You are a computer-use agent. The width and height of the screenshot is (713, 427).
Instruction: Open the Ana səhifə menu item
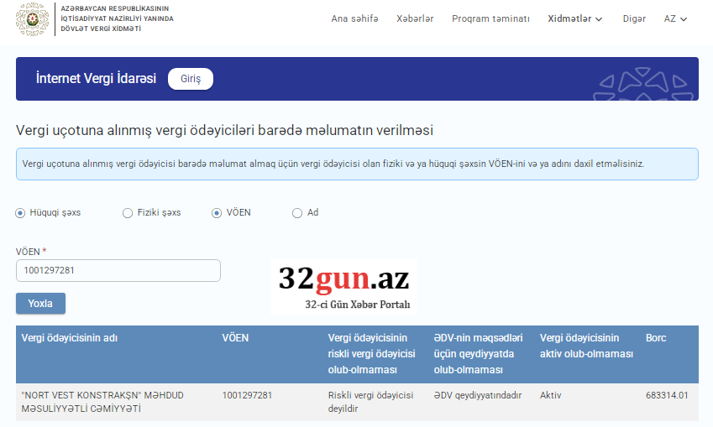point(354,18)
